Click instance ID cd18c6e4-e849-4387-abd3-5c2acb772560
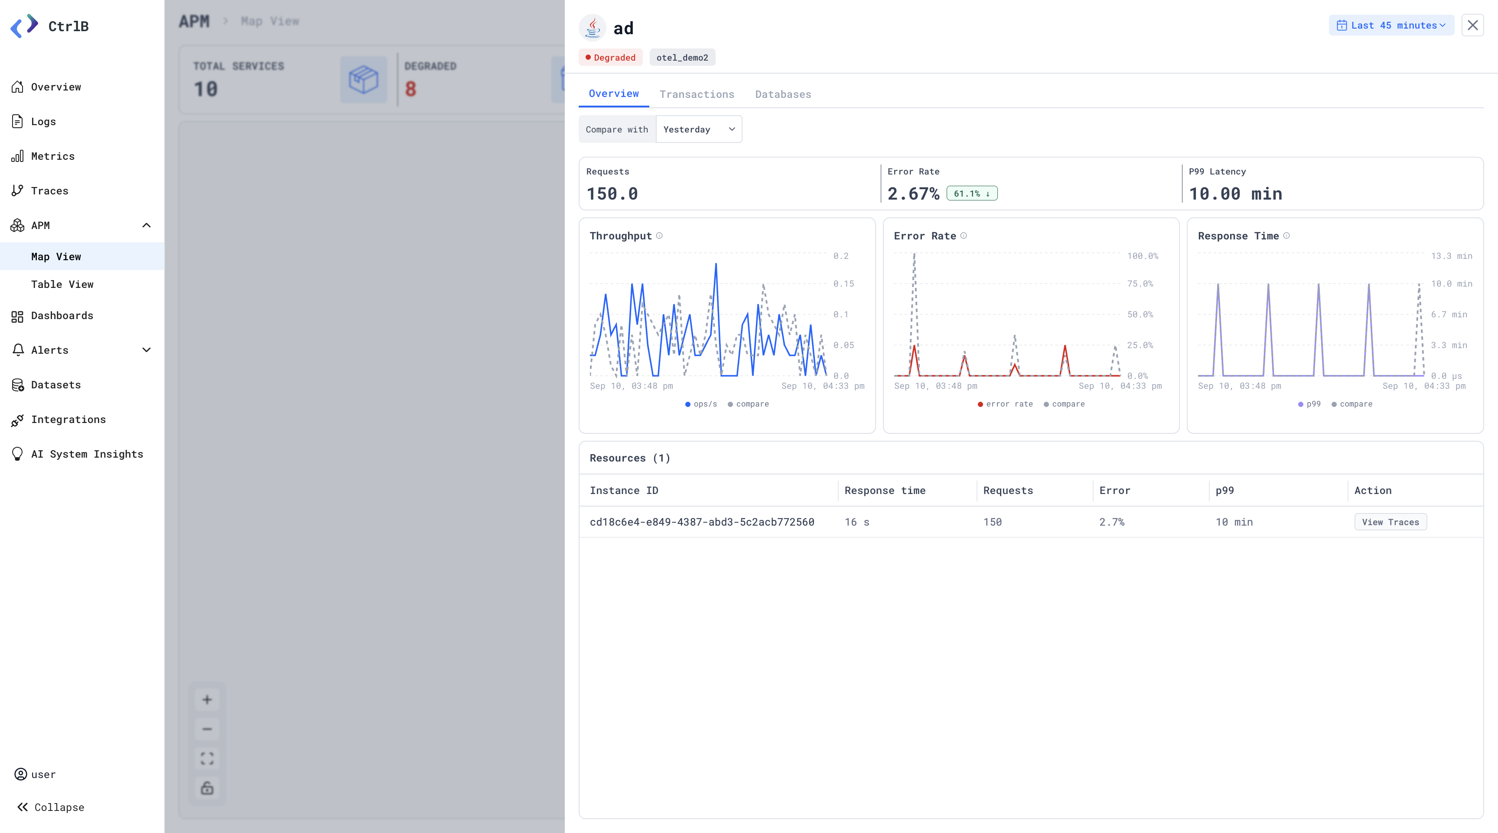The height and width of the screenshot is (833, 1498). click(x=702, y=522)
